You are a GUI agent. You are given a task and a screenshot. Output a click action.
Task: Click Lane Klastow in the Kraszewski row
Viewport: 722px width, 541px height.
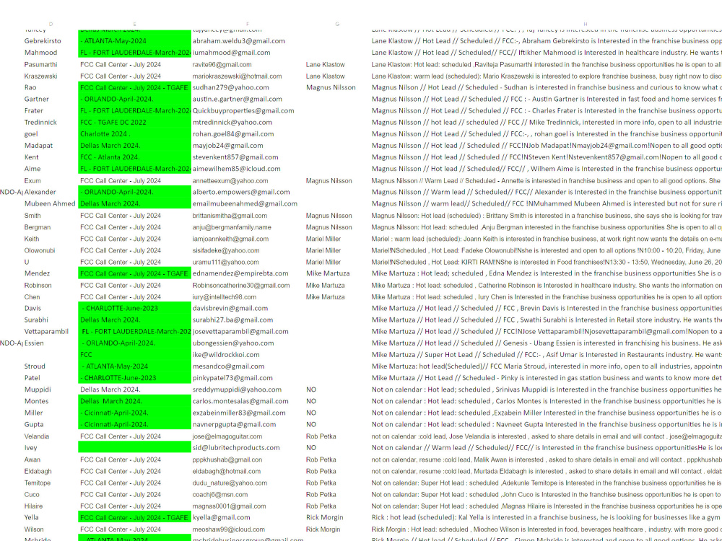325,76
